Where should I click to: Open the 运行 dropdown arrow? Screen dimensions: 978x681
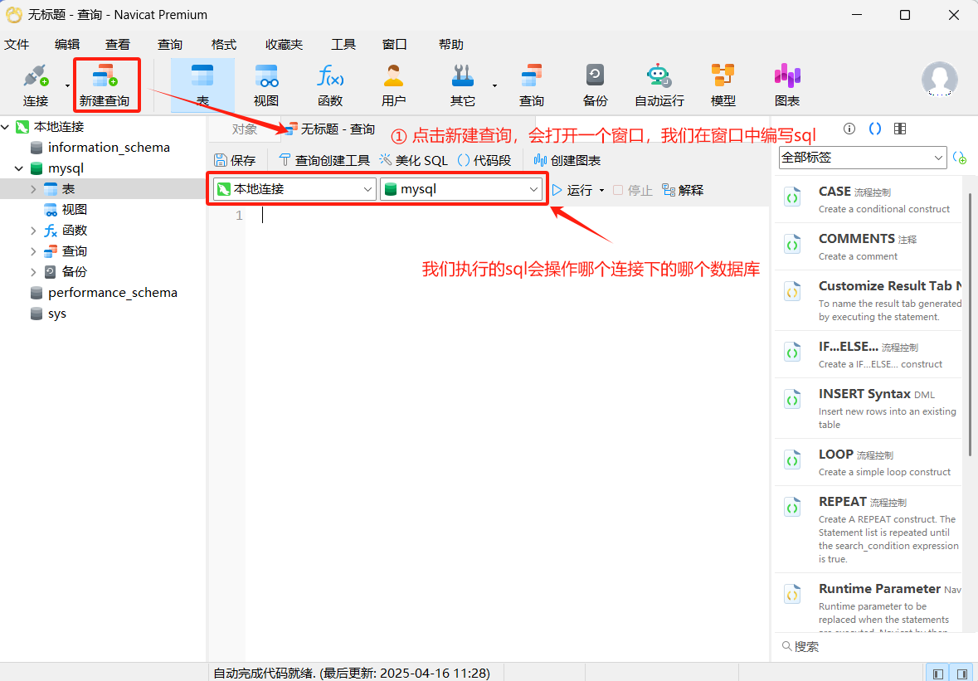[602, 190]
